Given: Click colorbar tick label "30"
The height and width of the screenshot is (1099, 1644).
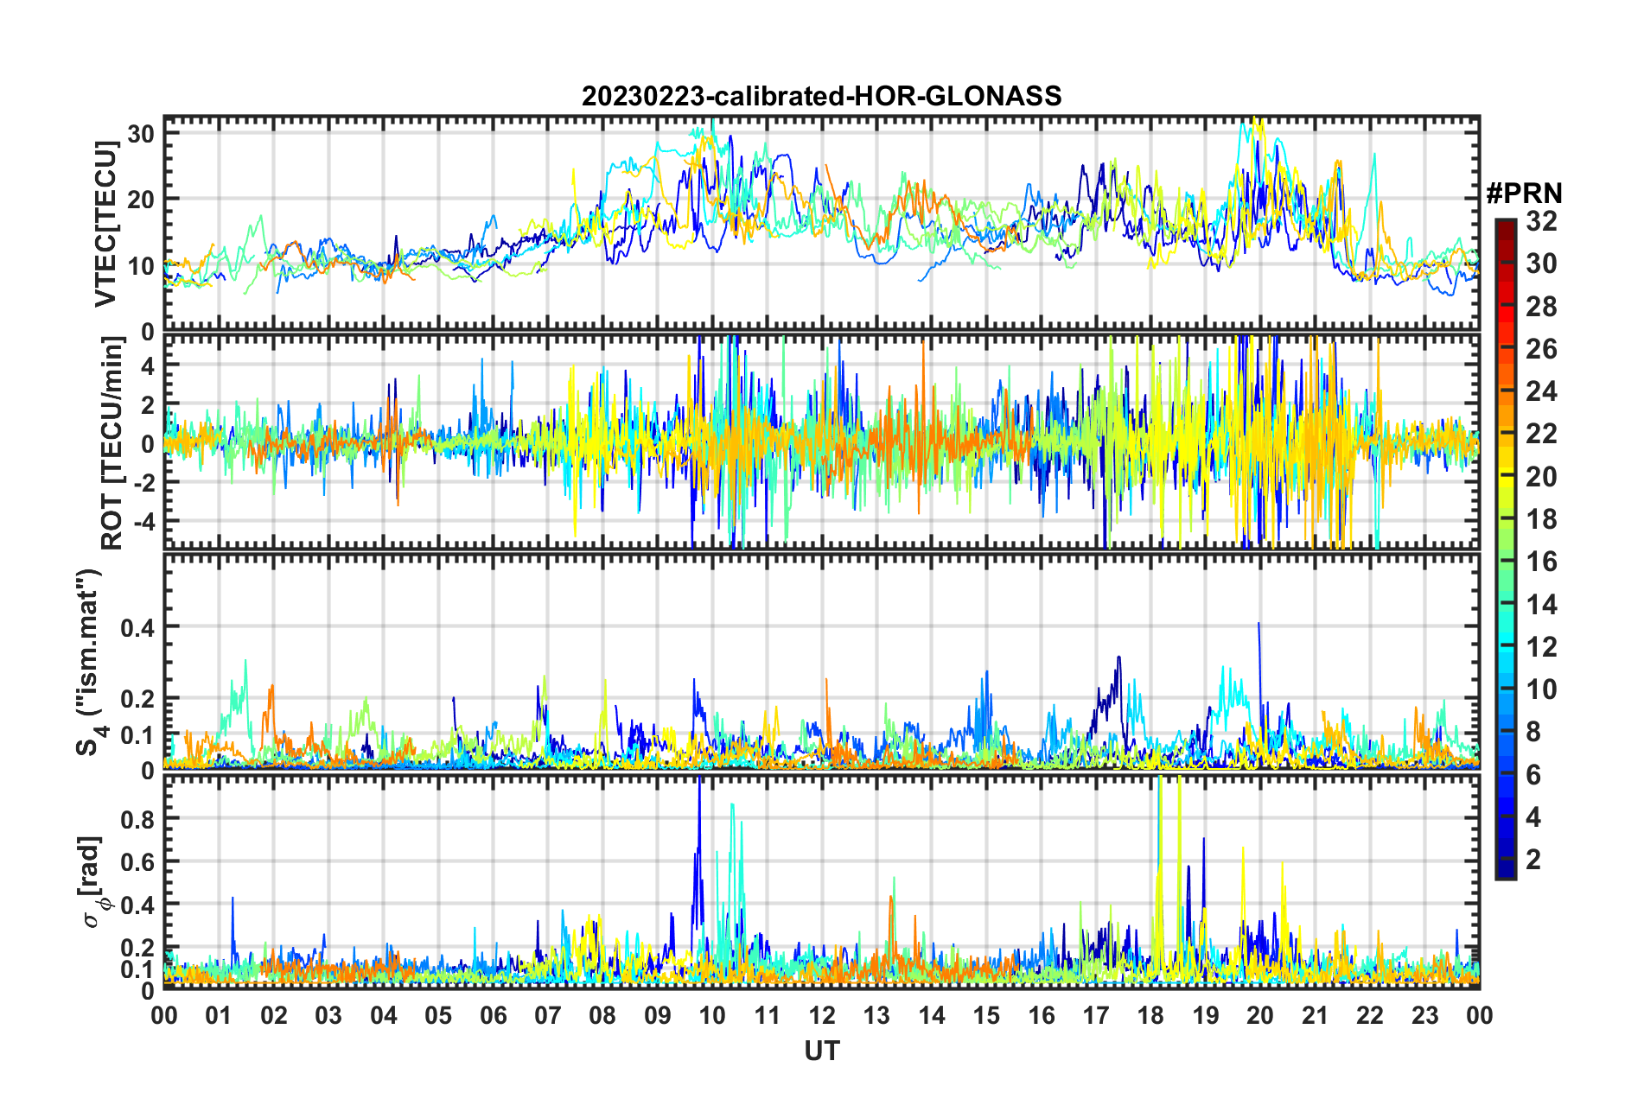Looking at the screenshot, I should pos(1541,264).
